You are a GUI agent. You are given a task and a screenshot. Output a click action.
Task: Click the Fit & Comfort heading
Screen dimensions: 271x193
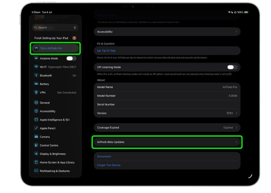[x=106, y=44]
